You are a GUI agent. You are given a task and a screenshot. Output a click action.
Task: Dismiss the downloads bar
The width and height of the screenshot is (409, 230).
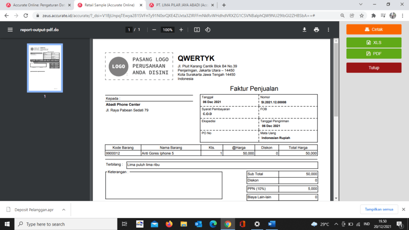[403, 209]
